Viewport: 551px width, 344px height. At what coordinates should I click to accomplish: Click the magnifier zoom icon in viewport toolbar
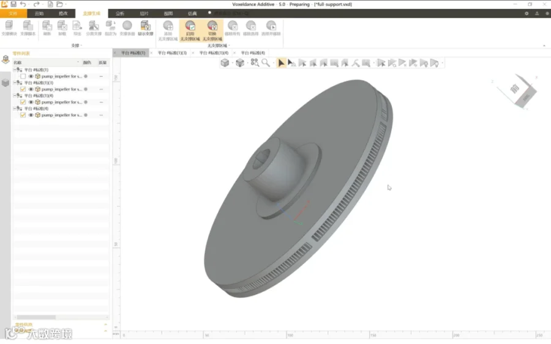point(266,63)
